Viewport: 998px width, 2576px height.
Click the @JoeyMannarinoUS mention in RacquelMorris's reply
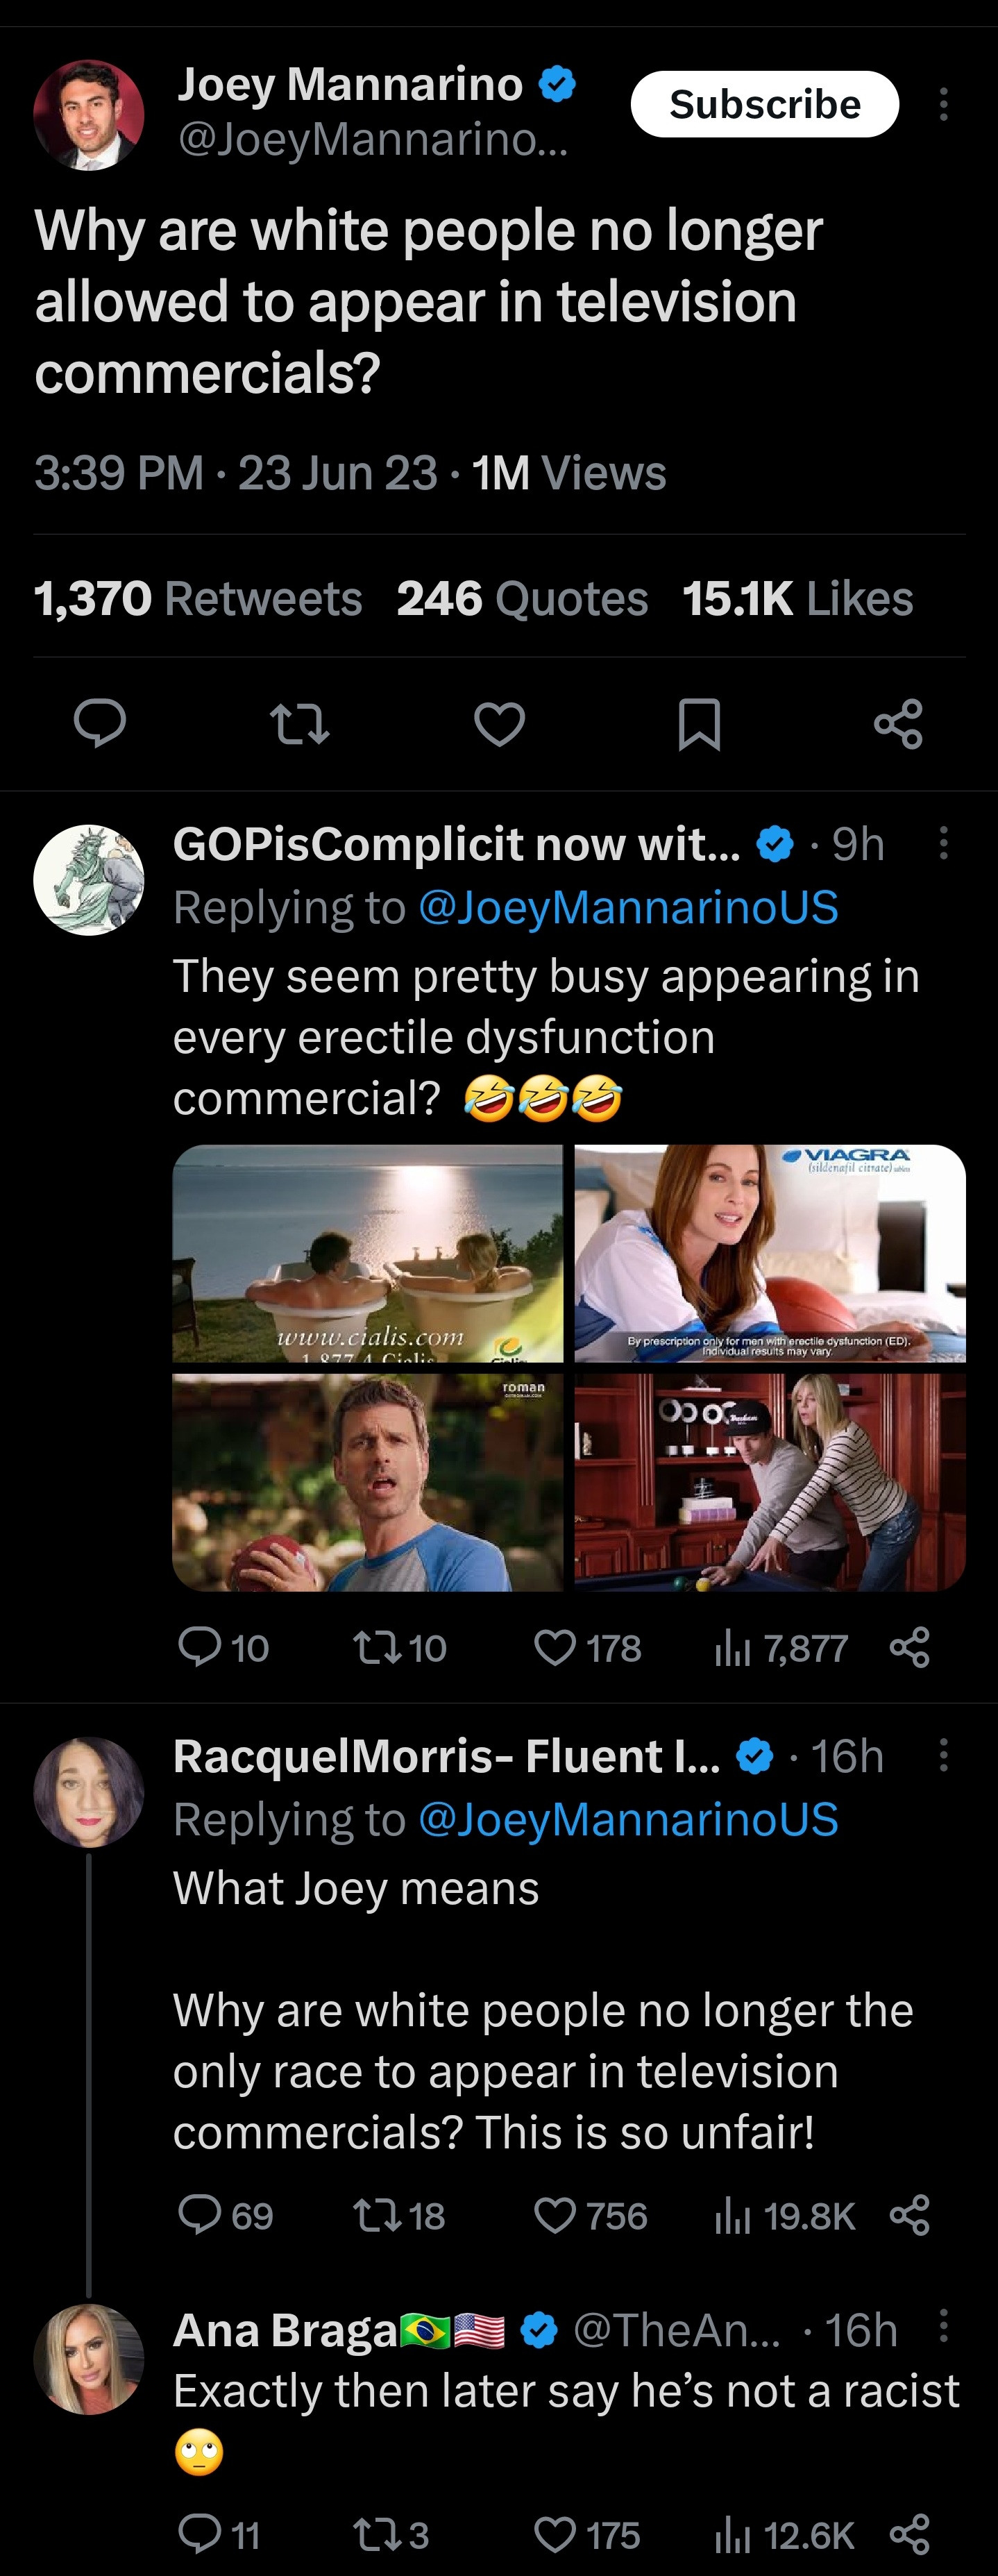(627, 1819)
